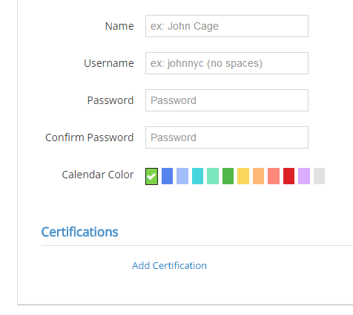The height and width of the screenshot is (315, 353).
Task: Focus the Name input field
Action: pos(227,26)
